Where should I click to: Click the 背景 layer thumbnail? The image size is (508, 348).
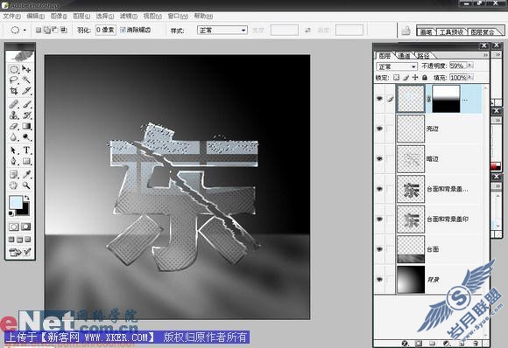click(x=411, y=280)
